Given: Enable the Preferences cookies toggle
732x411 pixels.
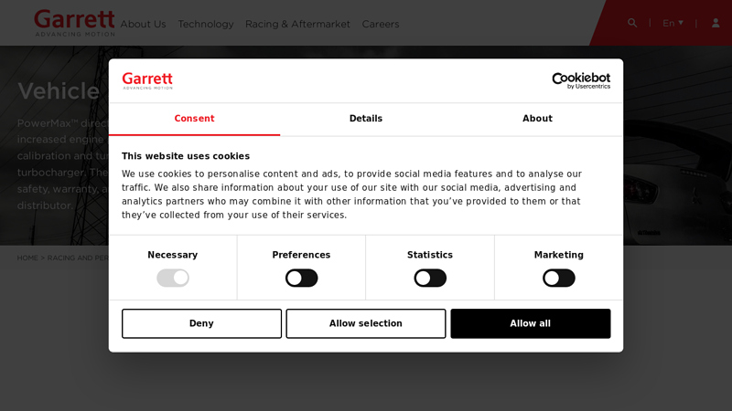Looking at the screenshot, I should [301, 278].
